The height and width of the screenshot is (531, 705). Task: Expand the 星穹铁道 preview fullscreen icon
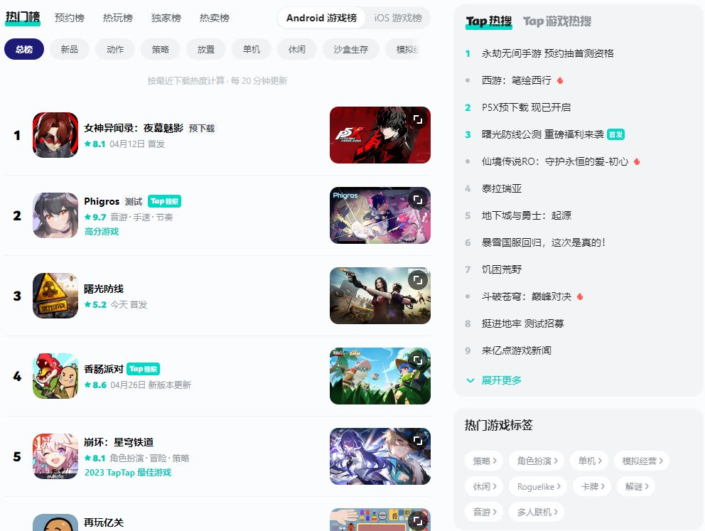[418, 441]
